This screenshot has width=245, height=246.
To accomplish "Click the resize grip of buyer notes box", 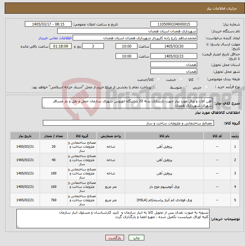I will 18,226.
